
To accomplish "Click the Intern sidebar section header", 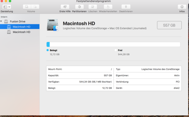I will (4, 17).
